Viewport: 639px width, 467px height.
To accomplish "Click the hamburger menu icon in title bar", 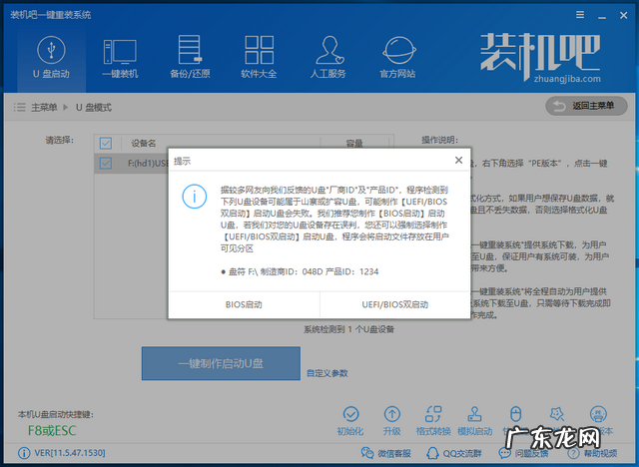I will tap(580, 15).
